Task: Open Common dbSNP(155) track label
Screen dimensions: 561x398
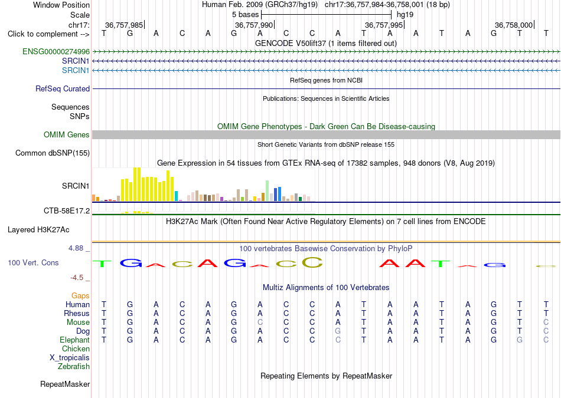Action: click(53, 153)
